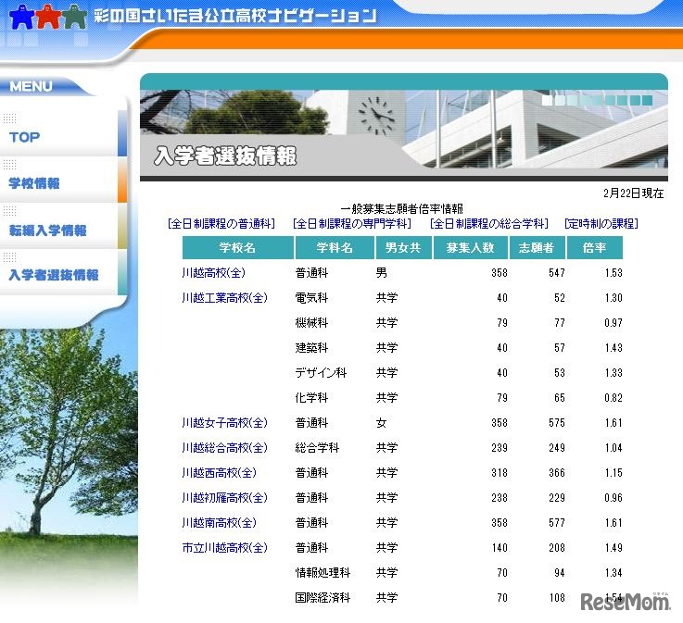Click ratio 0.97 for 機械科
The height and width of the screenshot is (623, 683).
tap(613, 323)
